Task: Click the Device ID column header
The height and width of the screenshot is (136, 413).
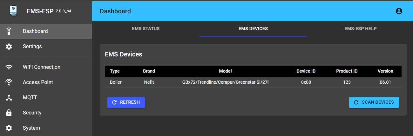Action: [x=306, y=71]
